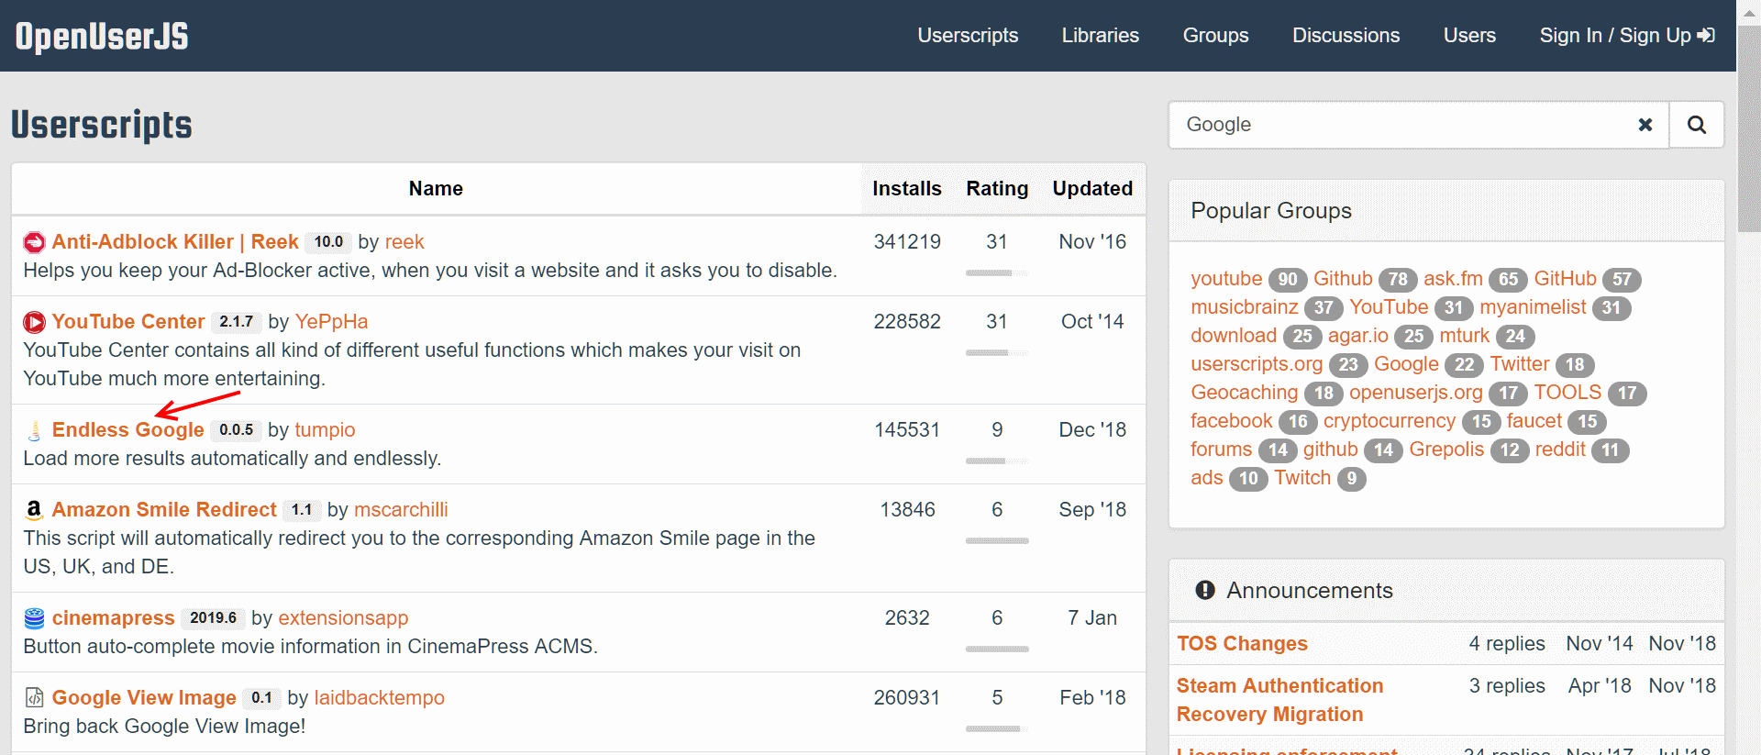Open Anti-Adblock Killer | Reek script
The height and width of the screenshot is (755, 1761).
tap(175, 242)
